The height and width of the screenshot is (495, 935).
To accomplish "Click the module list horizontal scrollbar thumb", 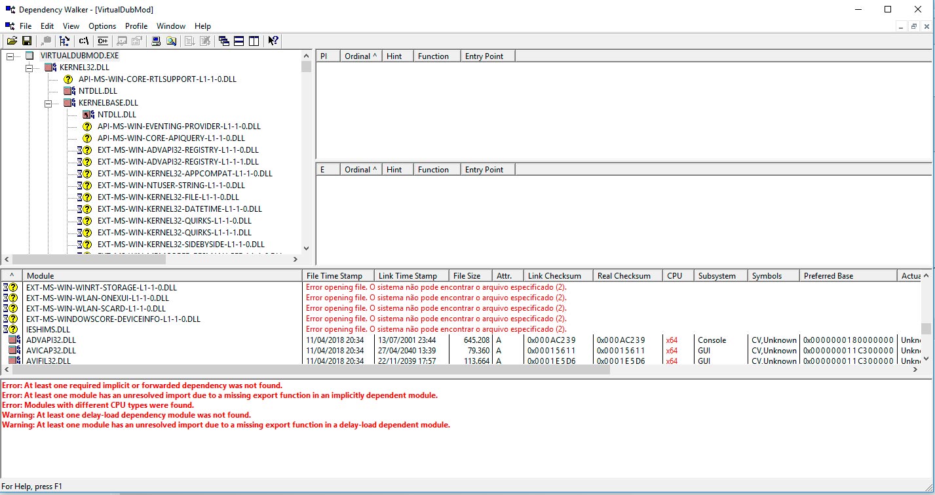I will (311, 370).
